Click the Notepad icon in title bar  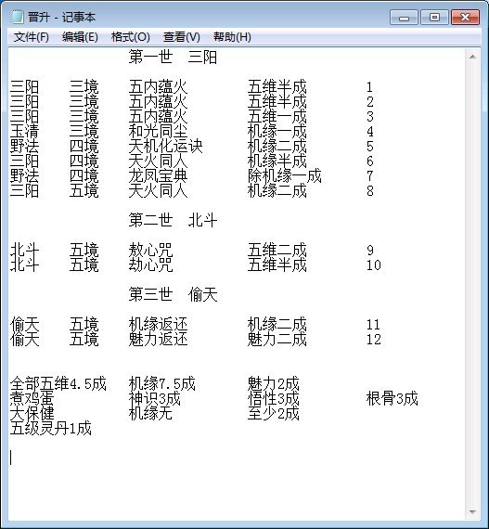point(17,17)
